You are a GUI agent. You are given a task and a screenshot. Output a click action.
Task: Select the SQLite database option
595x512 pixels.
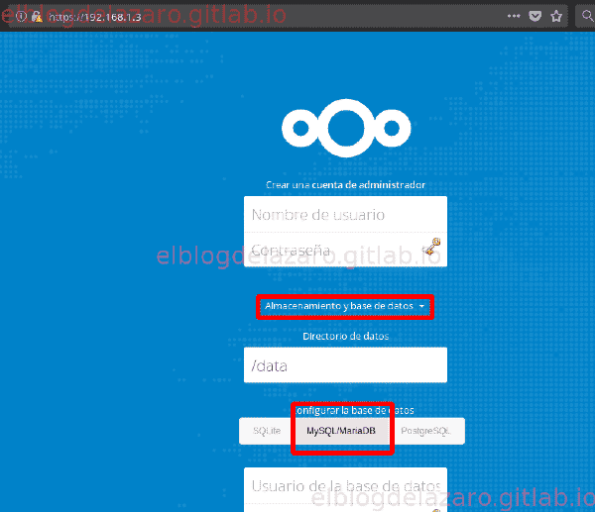[267, 431]
